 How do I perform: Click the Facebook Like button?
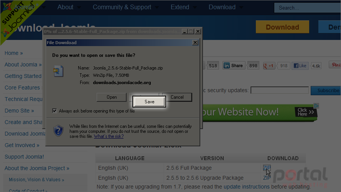pos(300,66)
